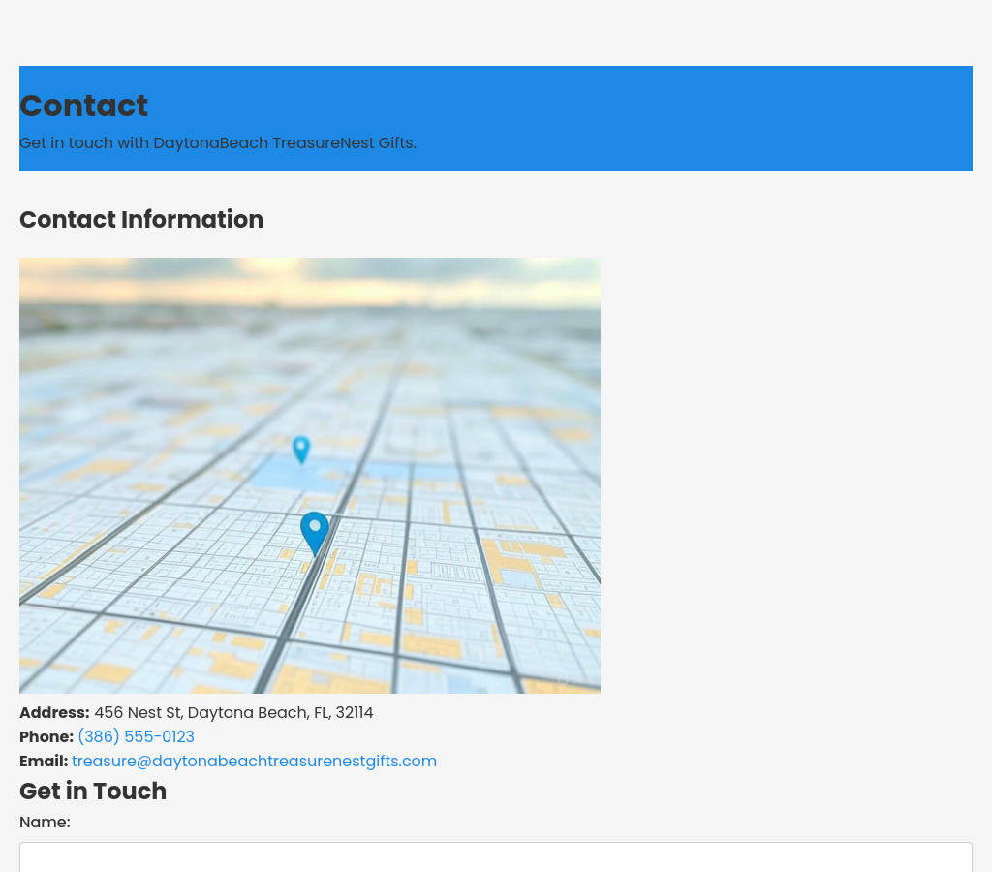The height and width of the screenshot is (872, 992).
Task: Click the Get in Touch heading
Action: pos(93,792)
